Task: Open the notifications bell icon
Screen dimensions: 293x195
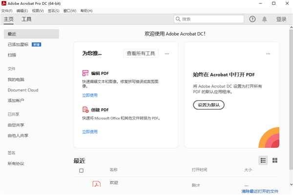Action: pos(265,19)
